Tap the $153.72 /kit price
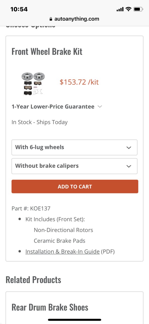Screen dimensions: 149x324 (x=79, y=82)
